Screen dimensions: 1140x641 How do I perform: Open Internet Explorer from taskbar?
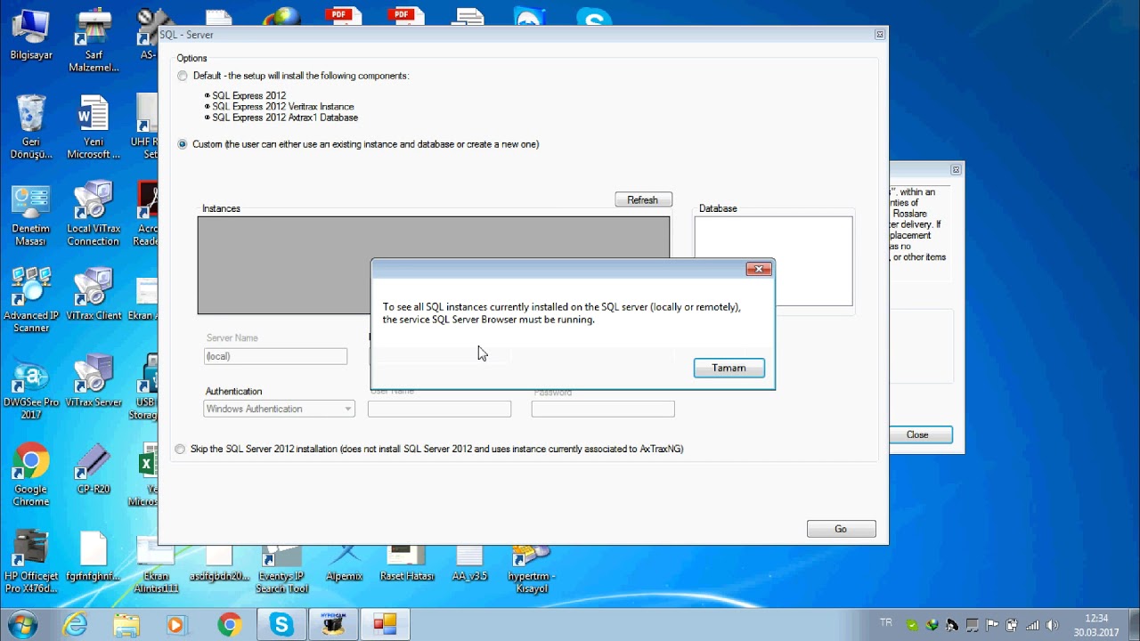click(75, 625)
